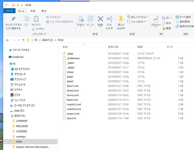Click the Up one level arrow

tap(23, 40)
